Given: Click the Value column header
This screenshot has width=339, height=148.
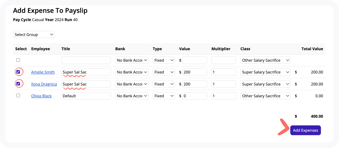Looking at the screenshot, I should (185, 49).
